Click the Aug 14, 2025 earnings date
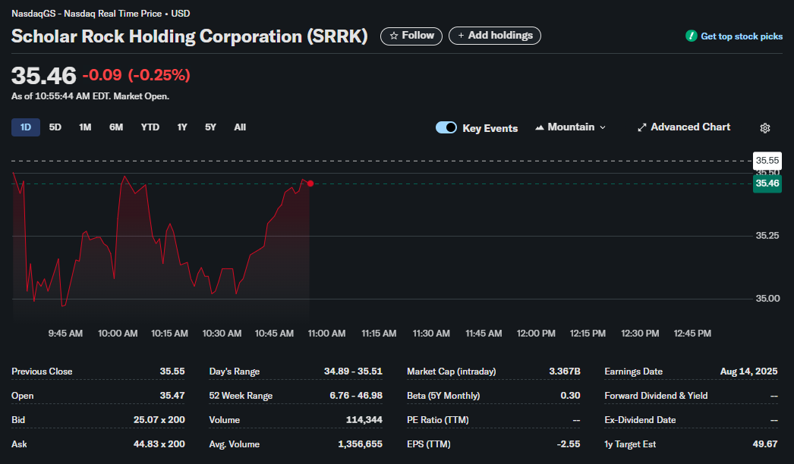Screen dimensions: 794x464 [x=749, y=372]
